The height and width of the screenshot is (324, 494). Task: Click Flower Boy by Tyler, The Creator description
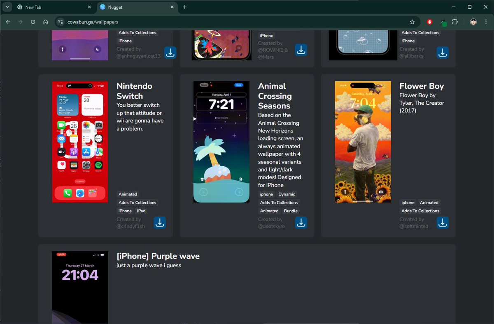click(422, 103)
